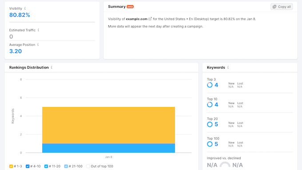Click the Top 3 donut chart icon

(210, 85)
